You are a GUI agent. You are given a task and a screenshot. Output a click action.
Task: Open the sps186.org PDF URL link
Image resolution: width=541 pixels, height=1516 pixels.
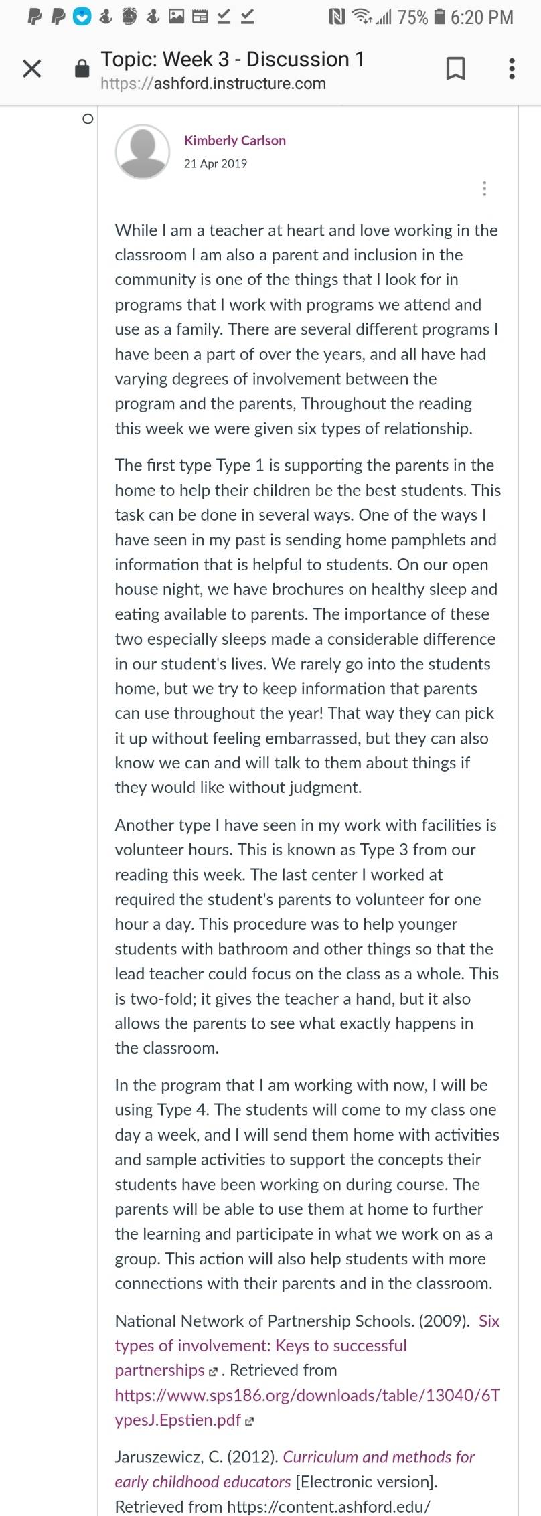pyautogui.click(x=307, y=1407)
